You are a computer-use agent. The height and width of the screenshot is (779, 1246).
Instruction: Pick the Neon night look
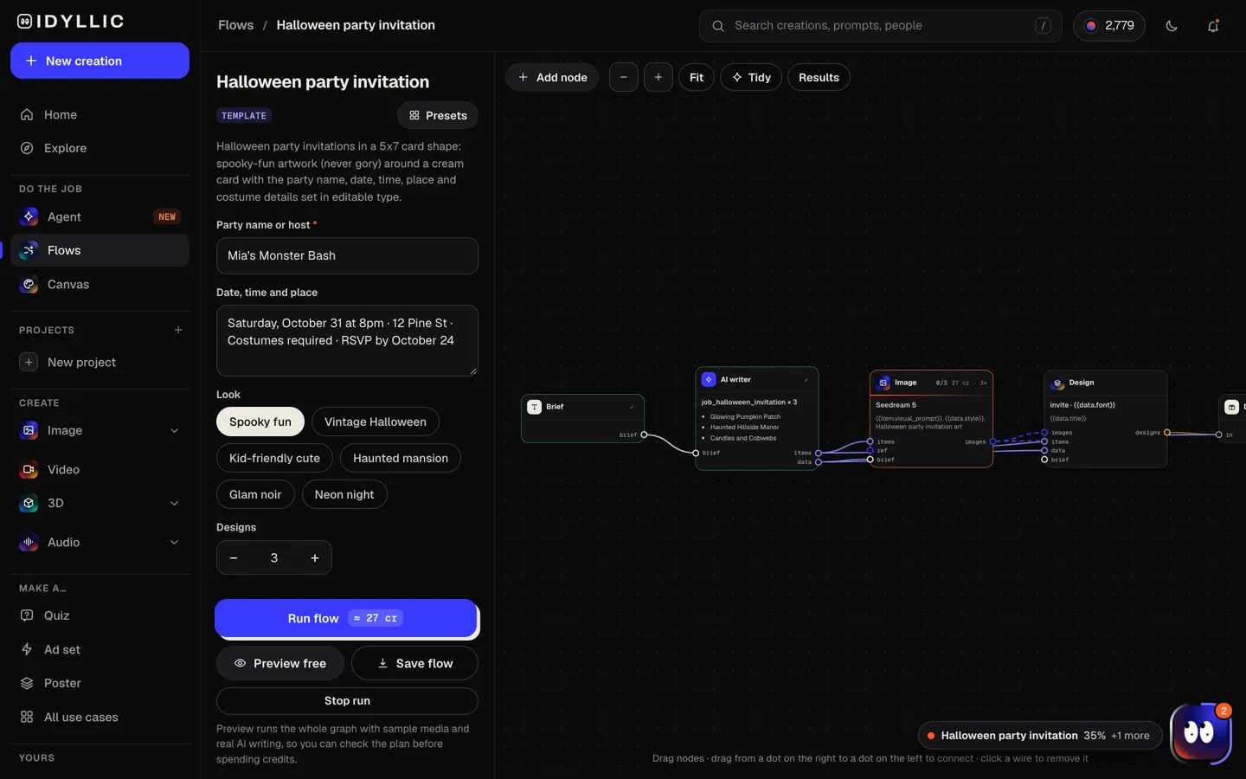[x=344, y=494]
